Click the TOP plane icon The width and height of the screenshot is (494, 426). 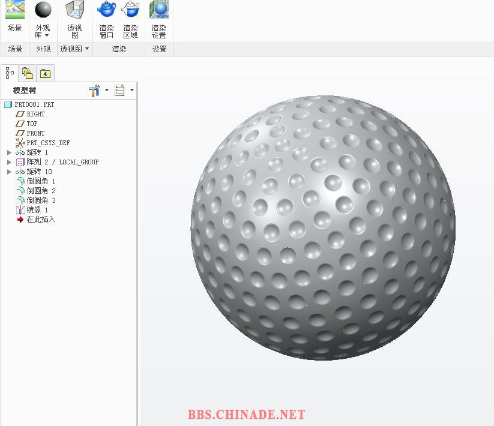pyautogui.click(x=20, y=124)
